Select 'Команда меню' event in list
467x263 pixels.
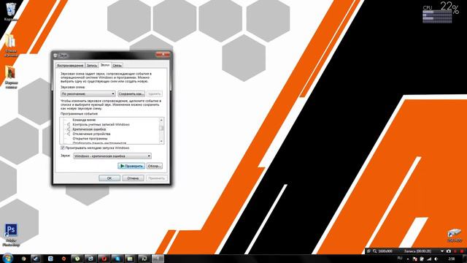coord(84,120)
